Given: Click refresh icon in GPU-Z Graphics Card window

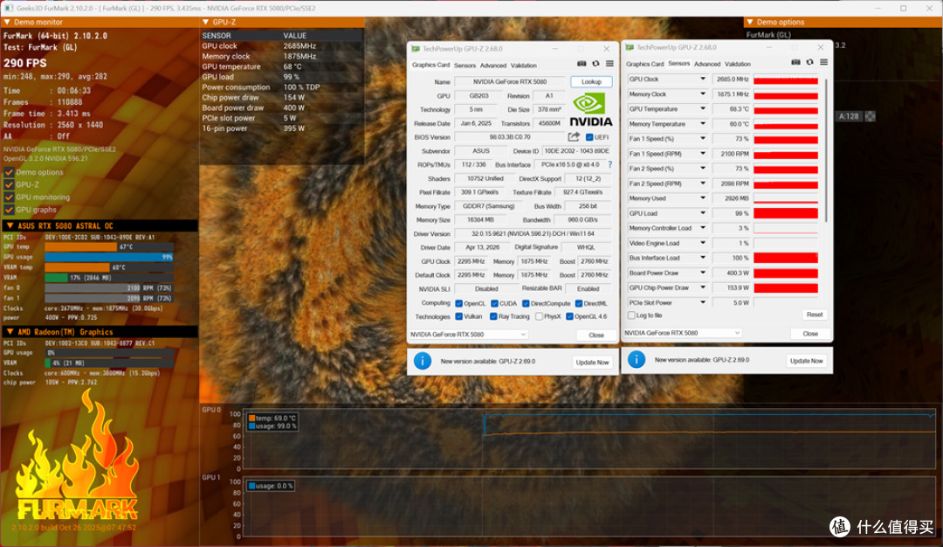Looking at the screenshot, I should coord(596,64).
